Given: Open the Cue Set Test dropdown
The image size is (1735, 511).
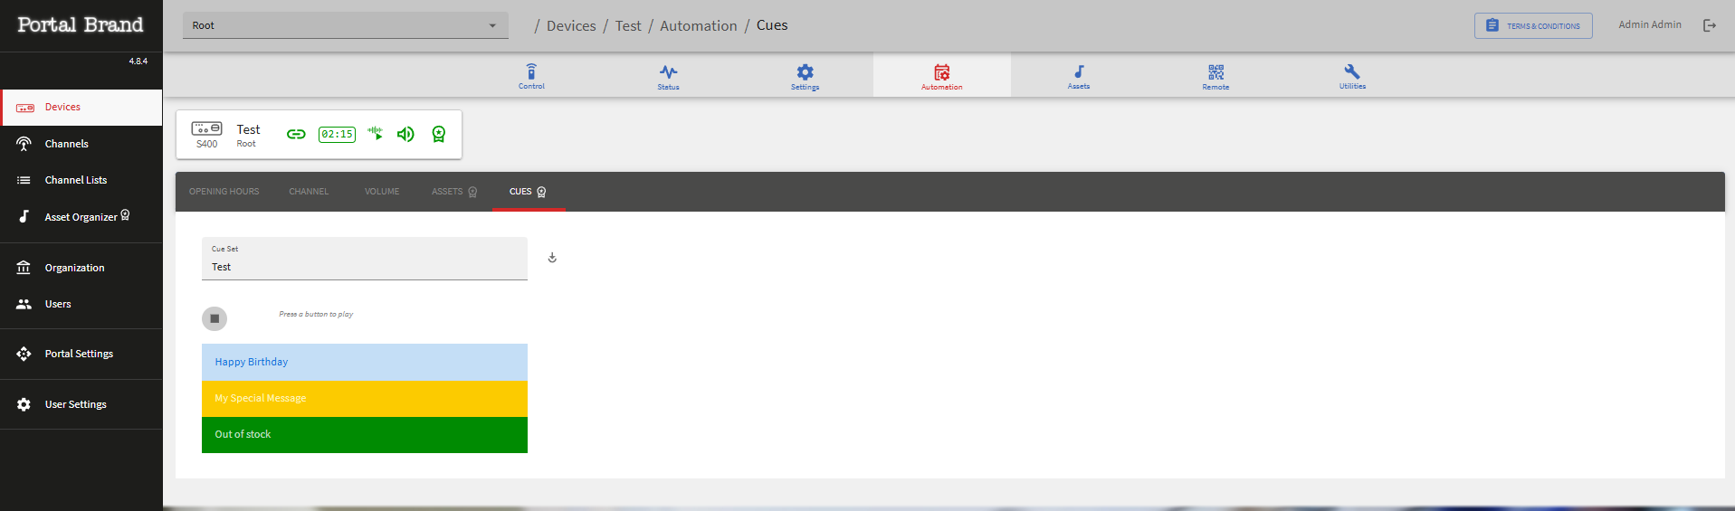Looking at the screenshot, I should (365, 259).
